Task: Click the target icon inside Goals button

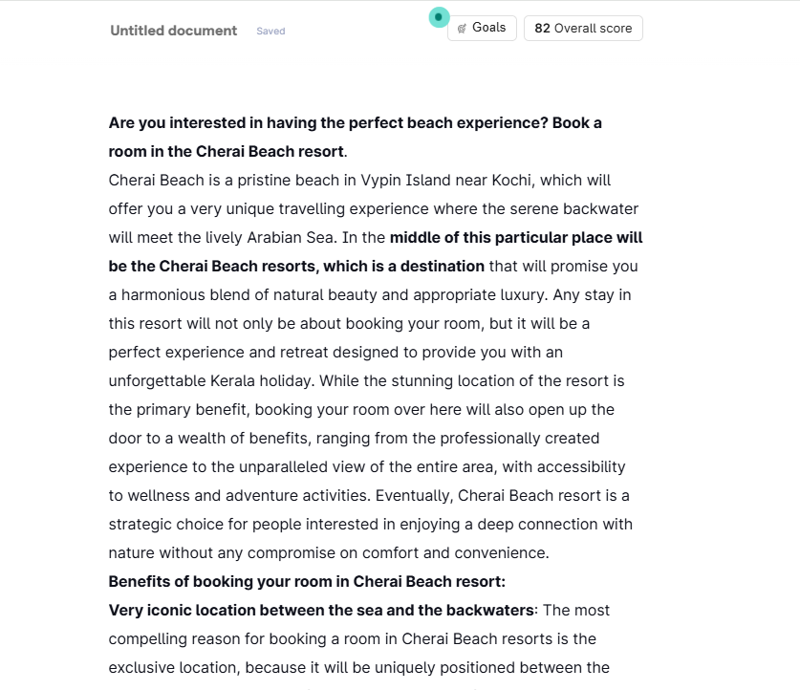Action: point(463,29)
